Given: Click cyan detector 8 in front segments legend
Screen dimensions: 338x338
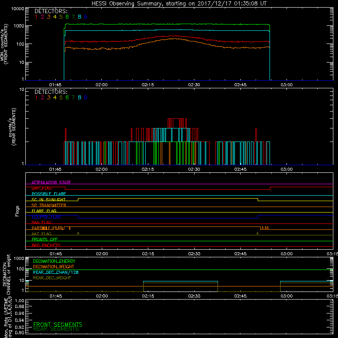Looking at the screenshot, I should (79, 17).
